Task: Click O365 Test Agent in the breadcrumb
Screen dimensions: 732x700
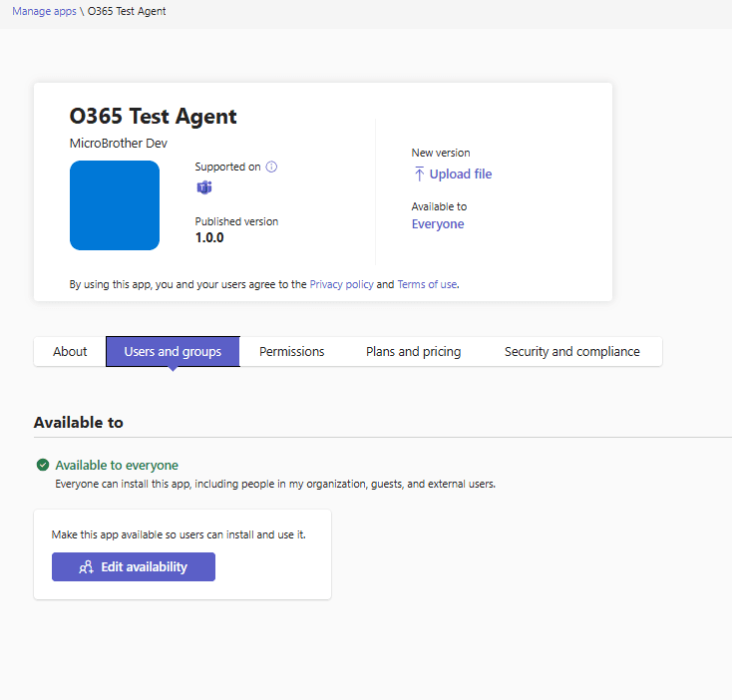Action: (x=127, y=11)
